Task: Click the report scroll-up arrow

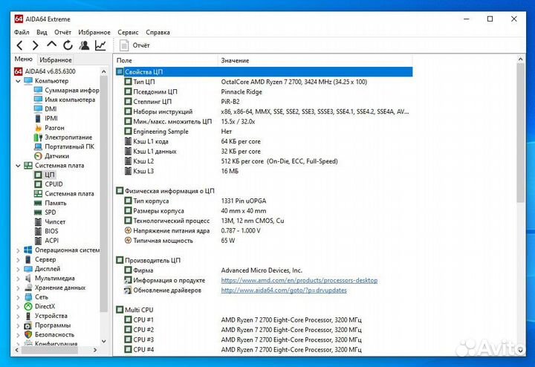Action: coord(520,59)
